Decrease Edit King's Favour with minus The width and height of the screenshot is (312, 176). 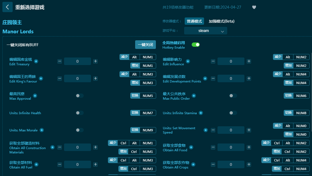60,78
